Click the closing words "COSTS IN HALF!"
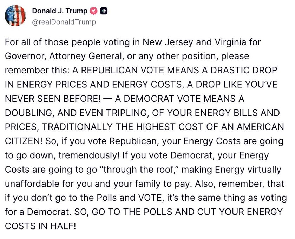This screenshot has width=295, height=239. [40, 226]
